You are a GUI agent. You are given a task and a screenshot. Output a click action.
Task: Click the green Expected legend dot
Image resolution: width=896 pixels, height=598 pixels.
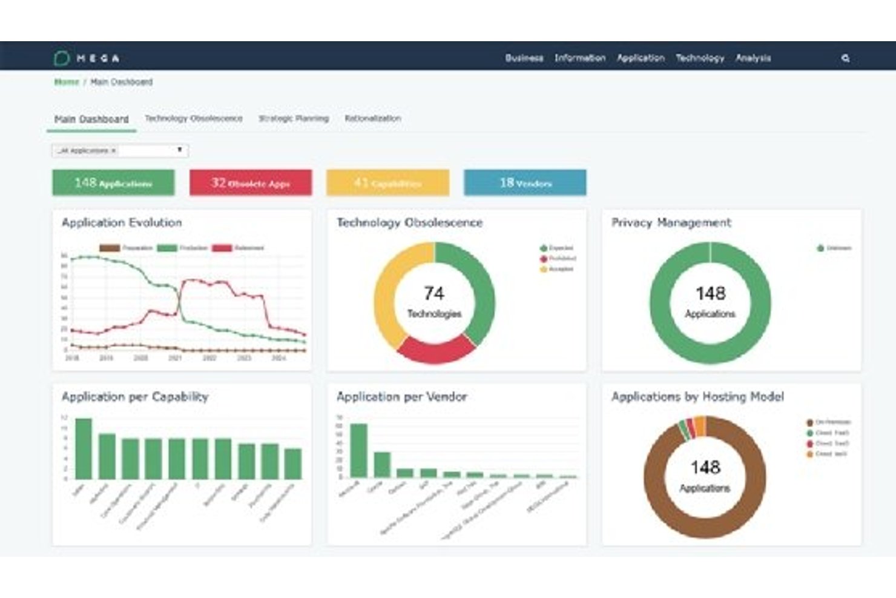coord(543,248)
